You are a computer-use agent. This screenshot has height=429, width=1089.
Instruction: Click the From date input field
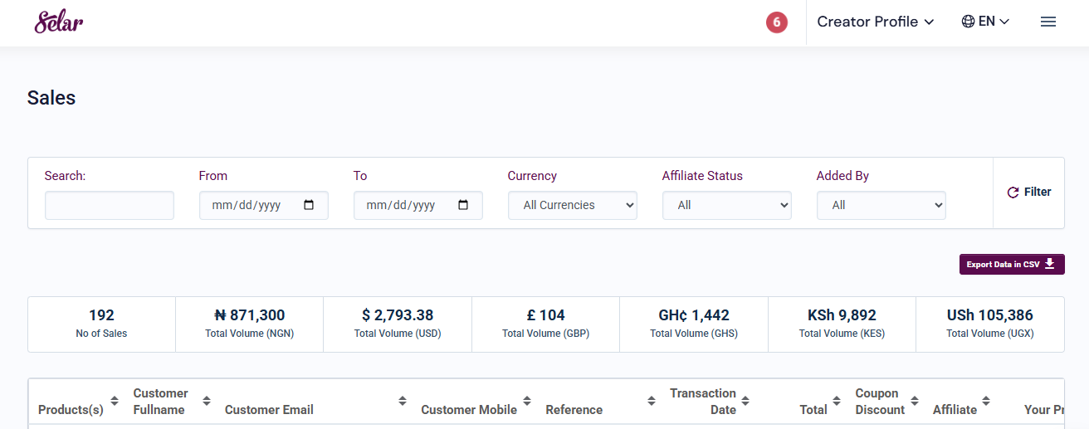[264, 205]
